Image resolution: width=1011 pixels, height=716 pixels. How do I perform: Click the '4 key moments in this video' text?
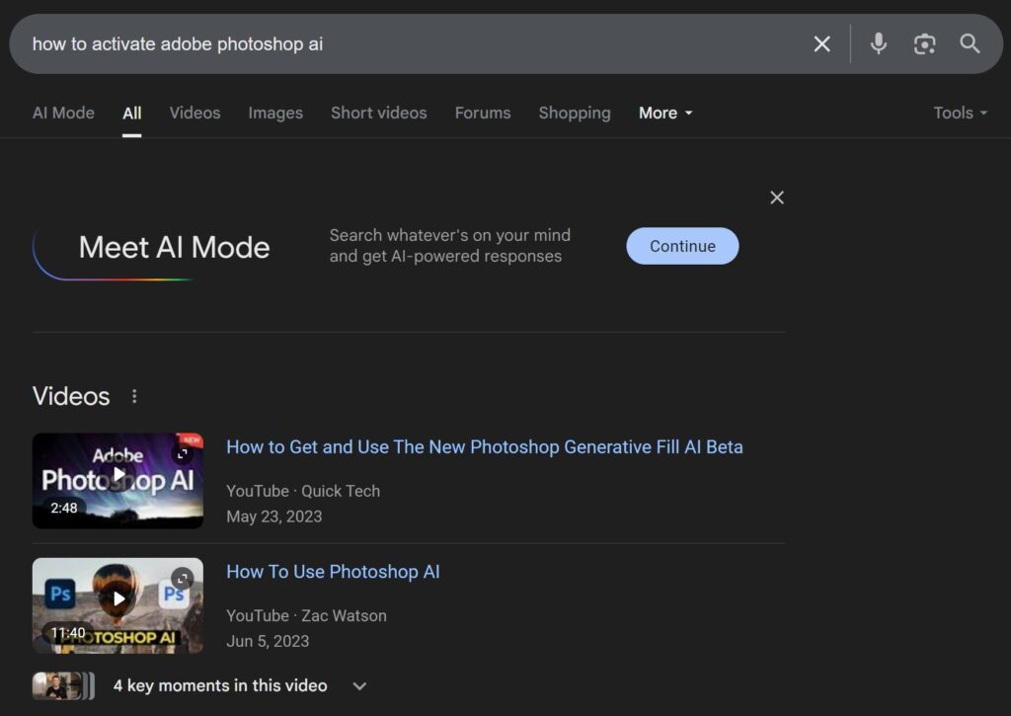tap(220, 685)
